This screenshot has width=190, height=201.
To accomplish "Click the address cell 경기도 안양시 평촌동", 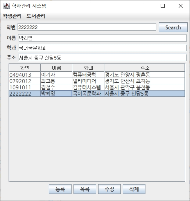I will (145, 75).
